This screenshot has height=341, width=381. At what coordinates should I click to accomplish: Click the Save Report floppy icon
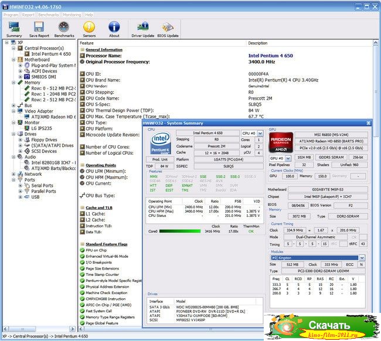tap(39, 29)
